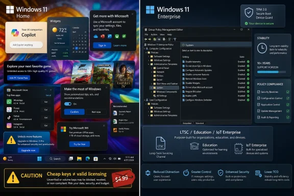Click the Forward arrow in Group Policy toolbar

click(x=150, y=39)
